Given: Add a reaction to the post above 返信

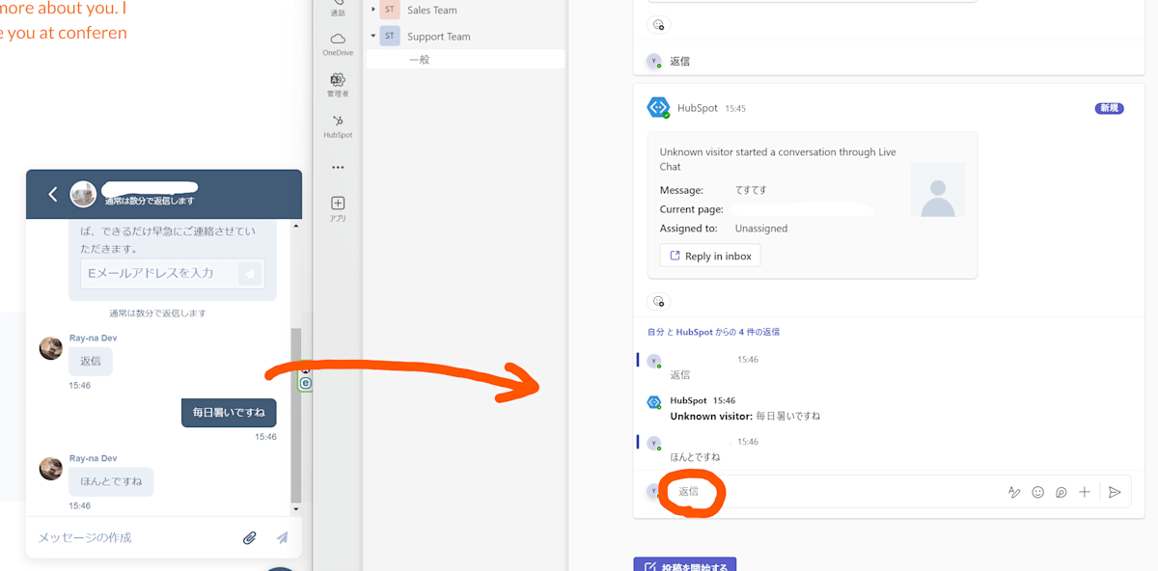Looking at the screenshot, I should [x=658, y=25].
